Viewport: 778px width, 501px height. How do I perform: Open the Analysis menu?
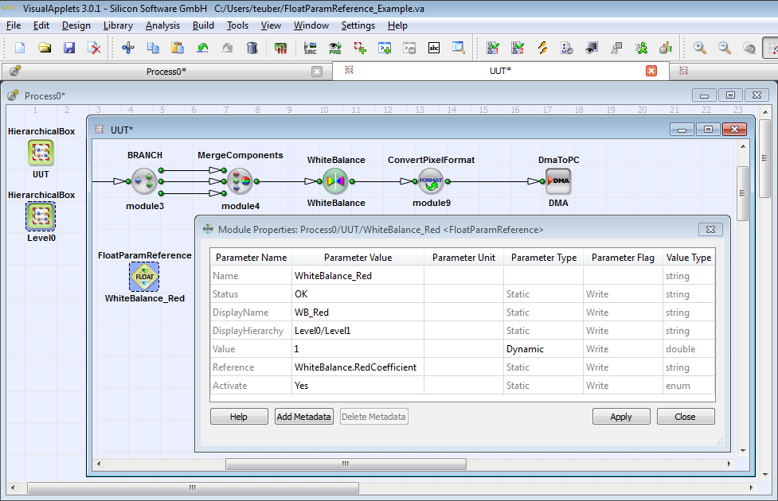coord(162,25)
